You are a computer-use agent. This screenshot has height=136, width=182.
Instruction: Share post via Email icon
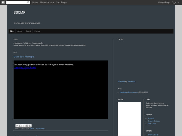[17, 126]
